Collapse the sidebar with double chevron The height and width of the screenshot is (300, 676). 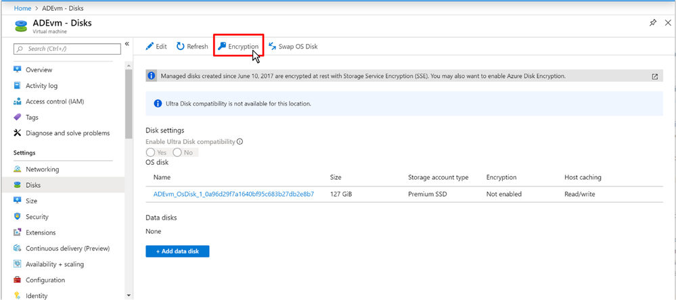click(127, 44)
